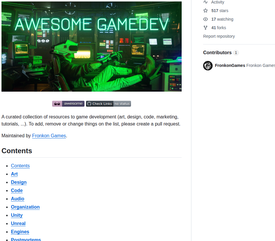Open FronkonGames contributor profile name
The width and height of the screenshot is (275, 241).
[230, 65]
